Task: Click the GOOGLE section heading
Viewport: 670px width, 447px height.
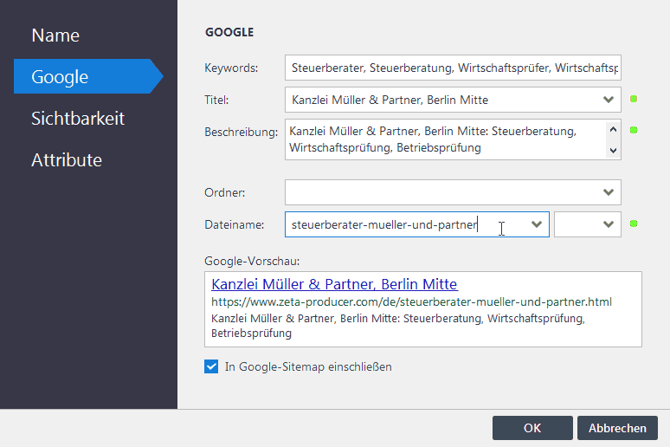Action: tap(229, 32)
